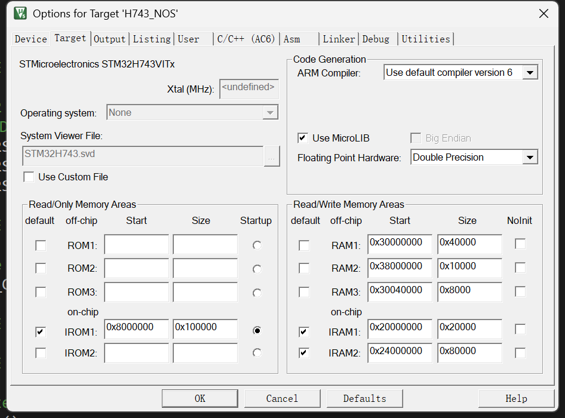Click the Cancel button
The image size is (565, 418).
click(282, 398)
